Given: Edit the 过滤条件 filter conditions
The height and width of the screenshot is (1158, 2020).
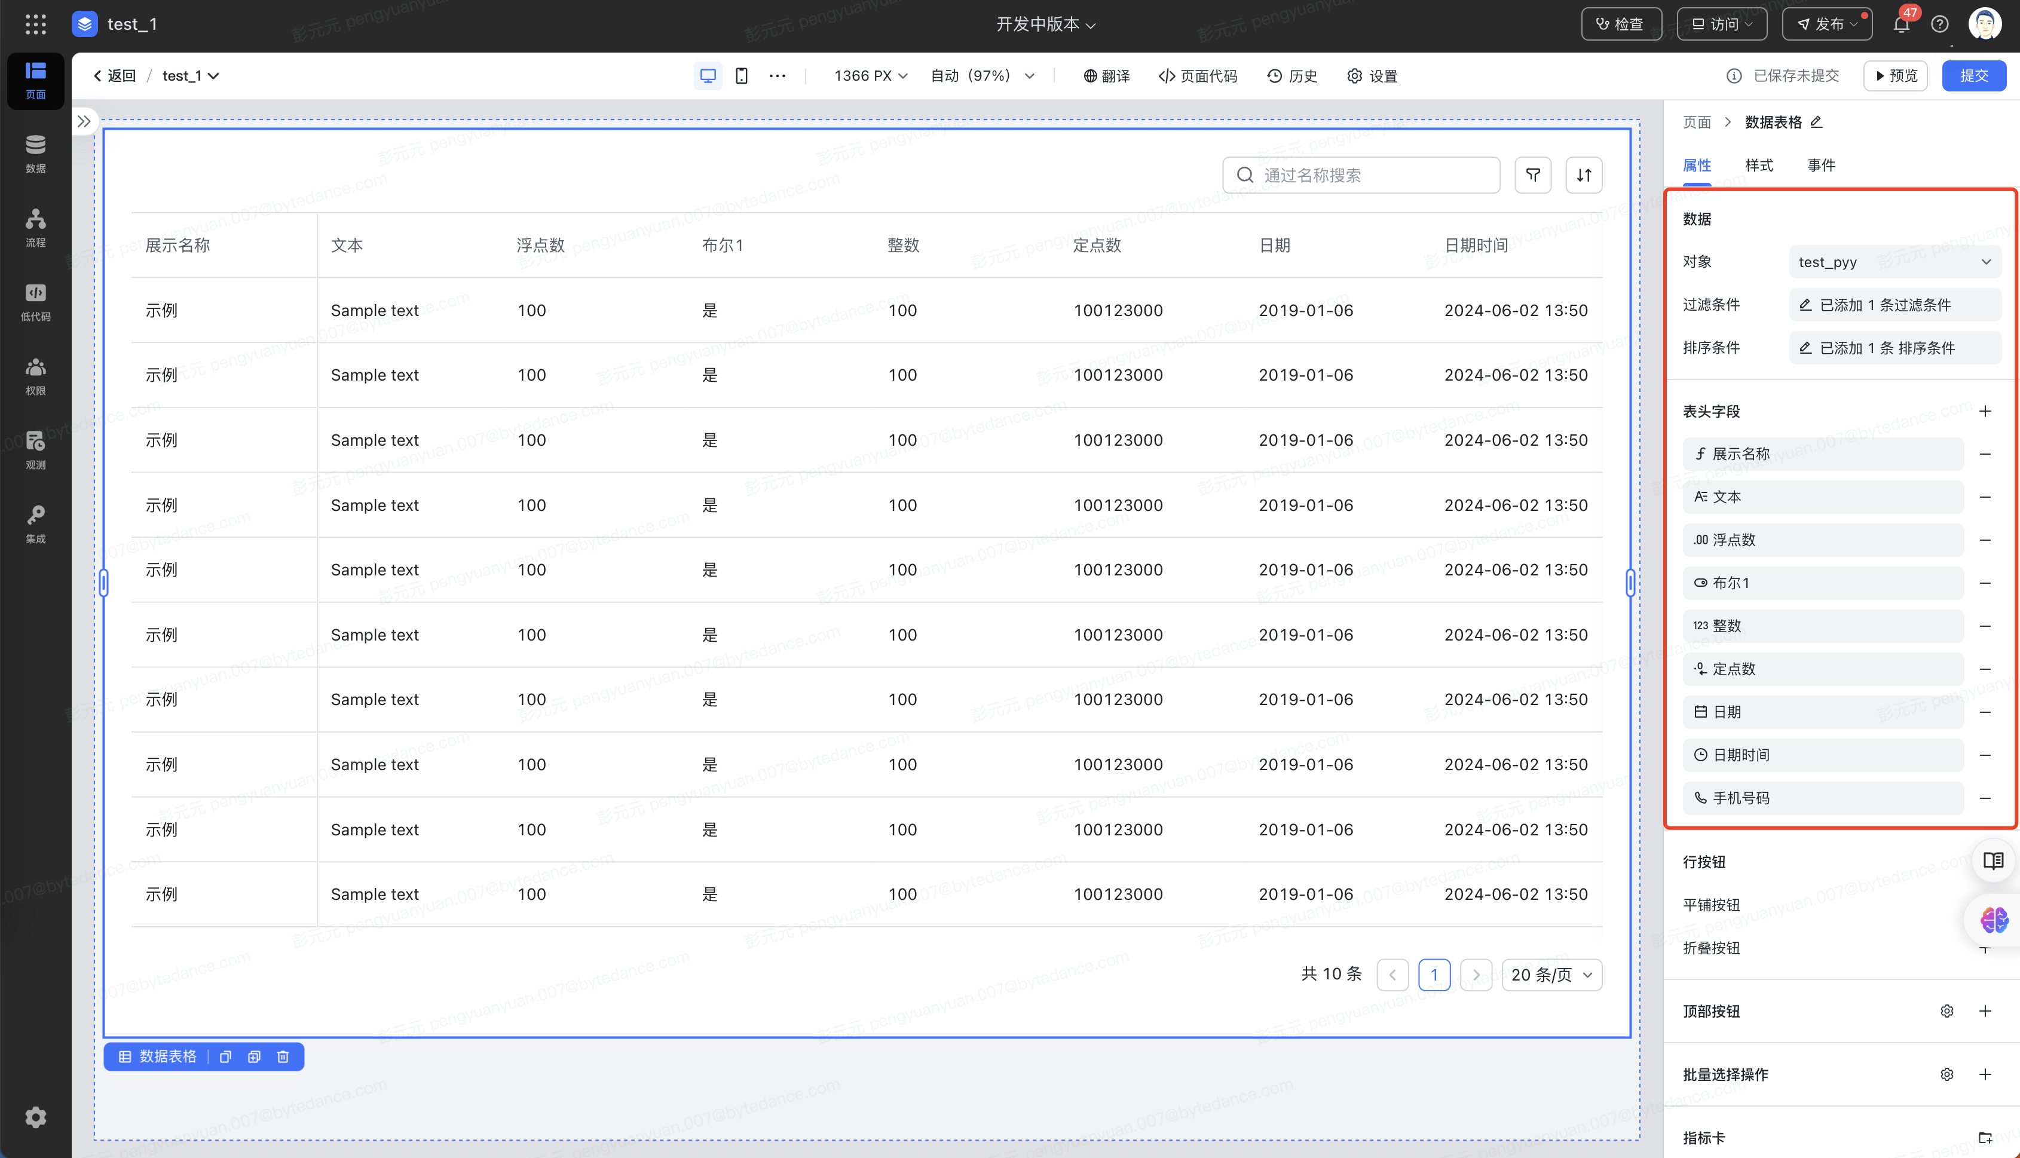Looking at the screenshot, I should coord(1894,305).
